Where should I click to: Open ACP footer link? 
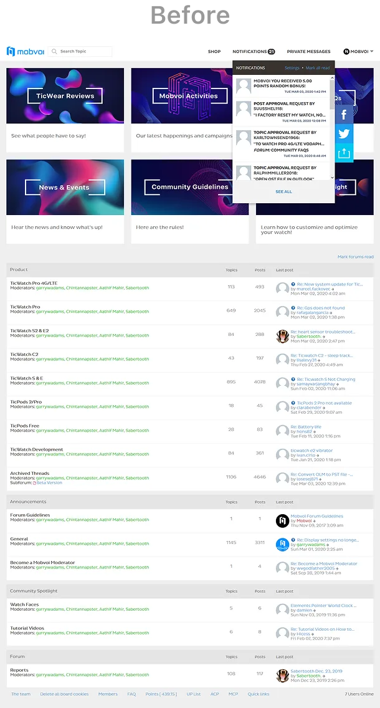tap(215, 694)
